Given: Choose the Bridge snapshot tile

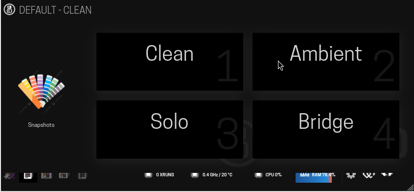Looking at the screenshot, I should tap(326, 129).
